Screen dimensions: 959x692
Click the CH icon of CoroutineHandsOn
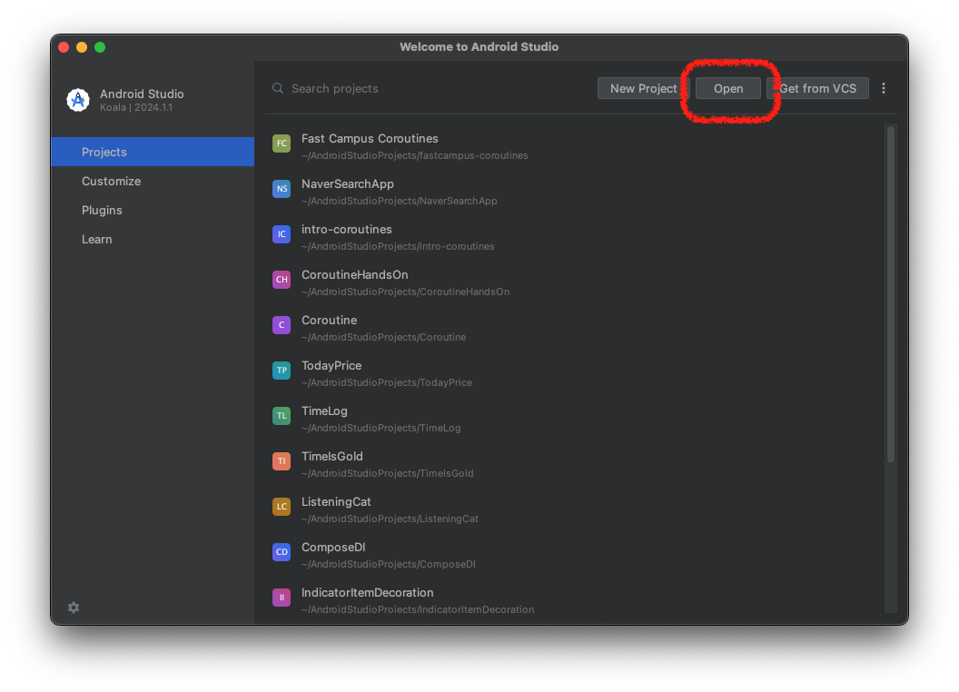coord(282,280)
